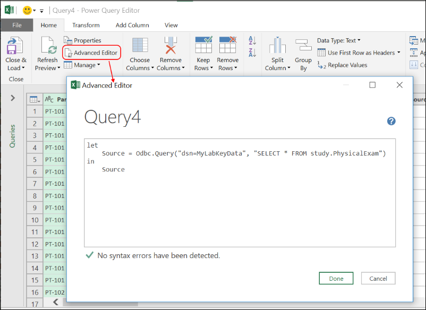Click the Choose Columns icon

140,47
